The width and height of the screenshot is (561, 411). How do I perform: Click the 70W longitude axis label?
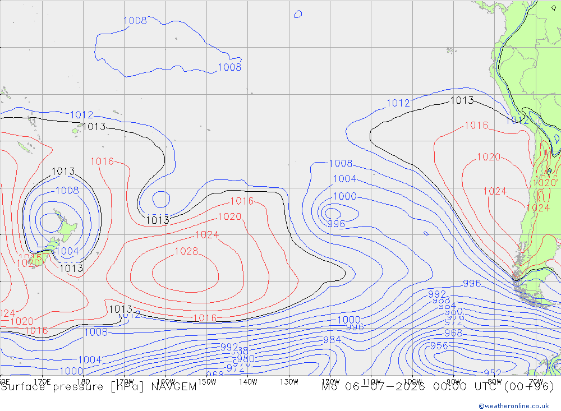tap(536, 382)
